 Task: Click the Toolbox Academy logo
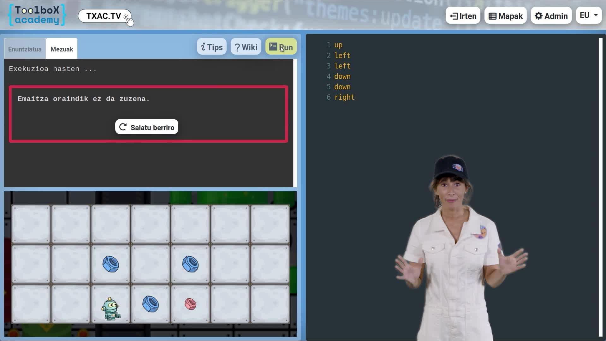click(x=37, y=15)
